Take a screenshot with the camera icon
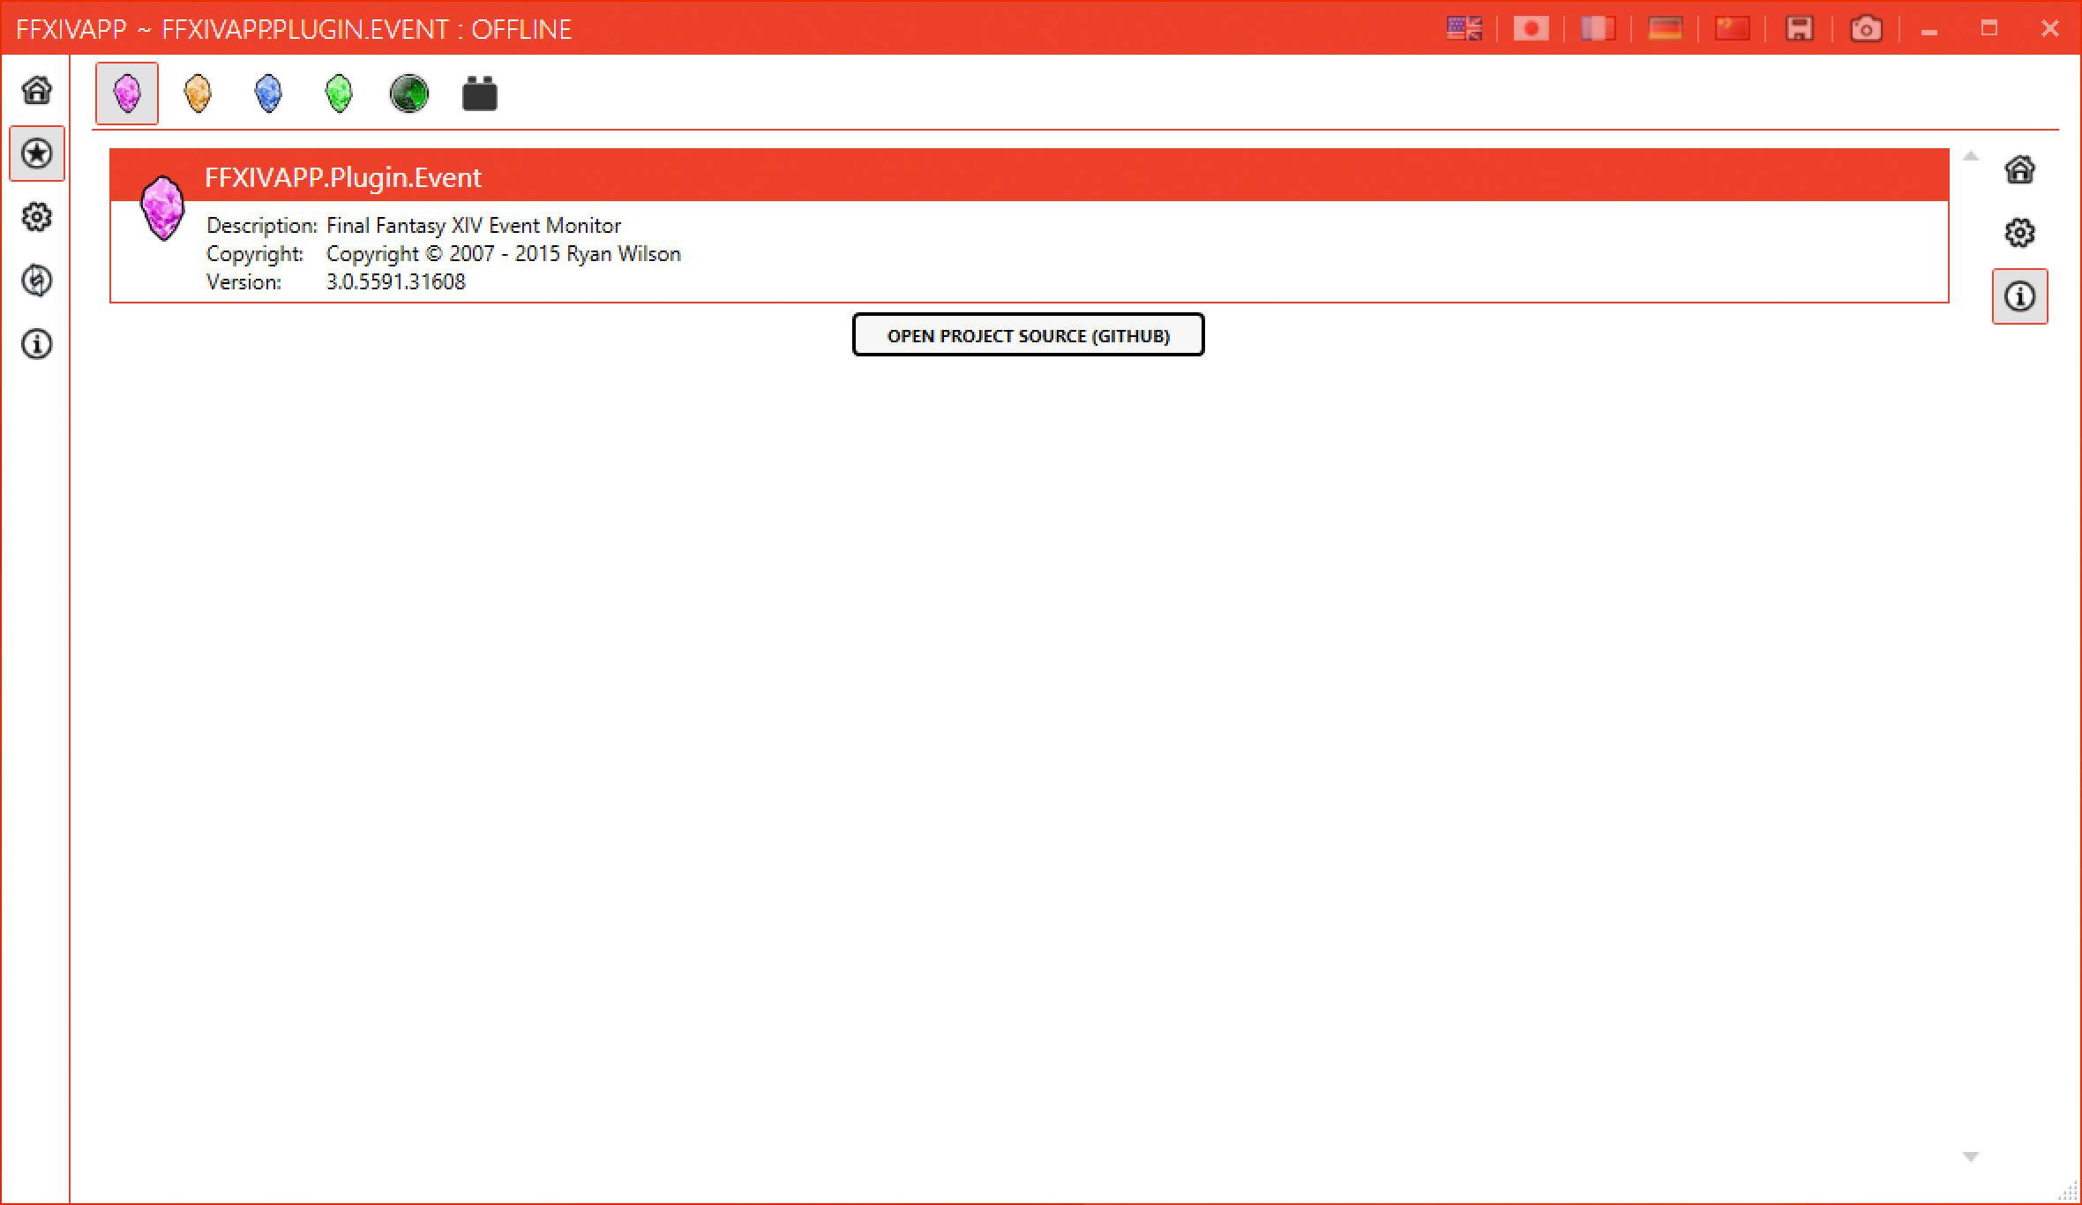This screenshot has height=1205, width=2082. coord(1866,29)
